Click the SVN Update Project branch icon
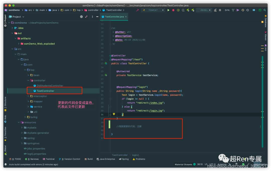Screen dimensions: 271x171 (x=233, y=10)
